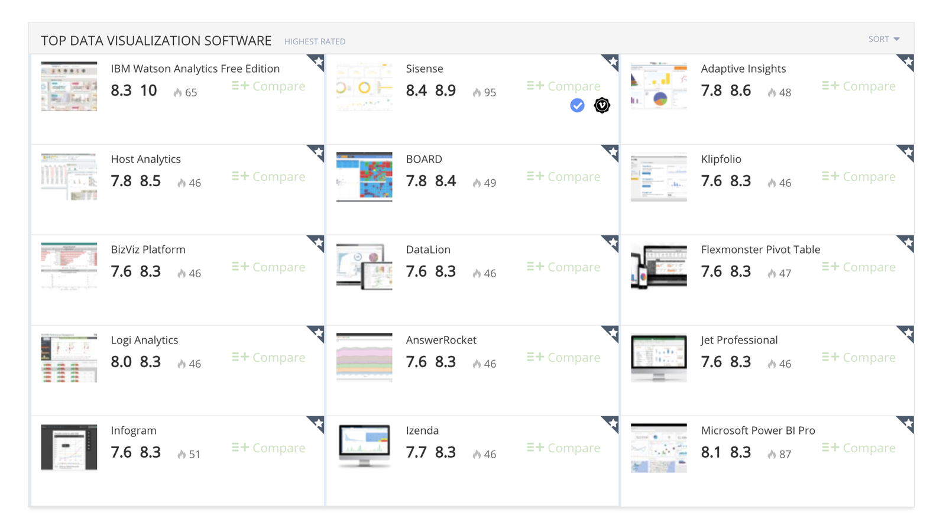The height and width of the screenshot is (528, 946).
Task: Open the Logi Analytics title link
Action: 144,340
